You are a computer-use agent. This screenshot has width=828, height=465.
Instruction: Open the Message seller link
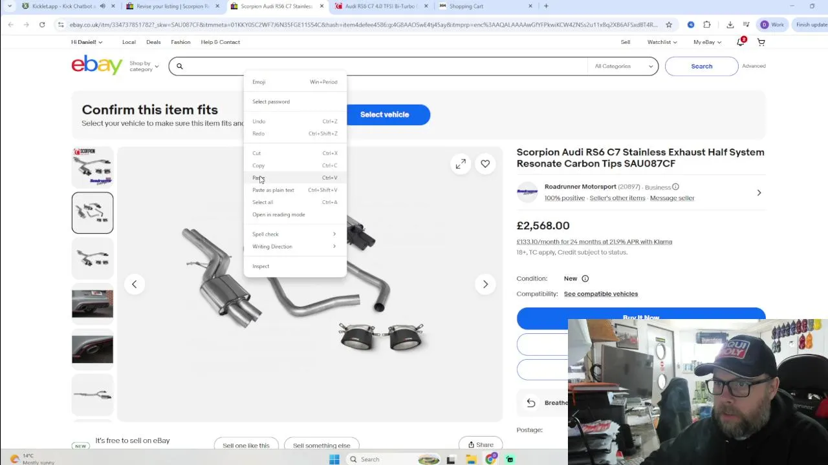[x=672, y=198]
